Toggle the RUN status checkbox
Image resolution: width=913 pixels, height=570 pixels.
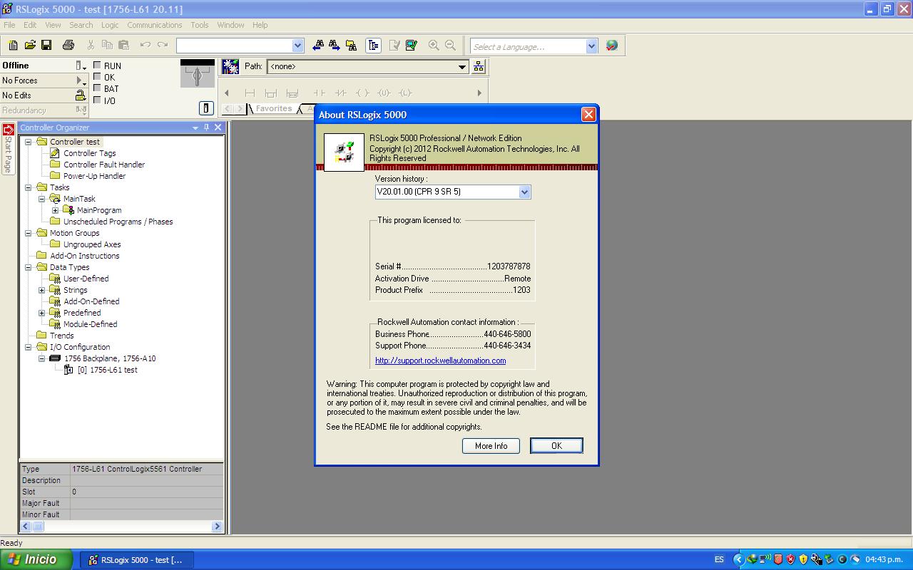98,65
